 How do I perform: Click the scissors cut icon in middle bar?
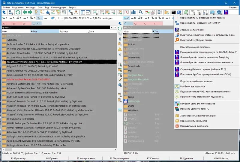120,39
